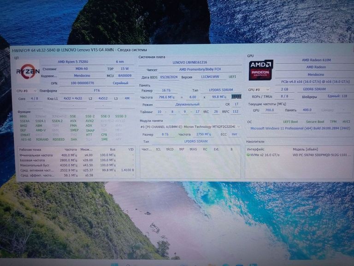Image resolution: width=354 pixels, height=266 pixels.
Task: Click the TPM indicator
Action: point(333,122)
